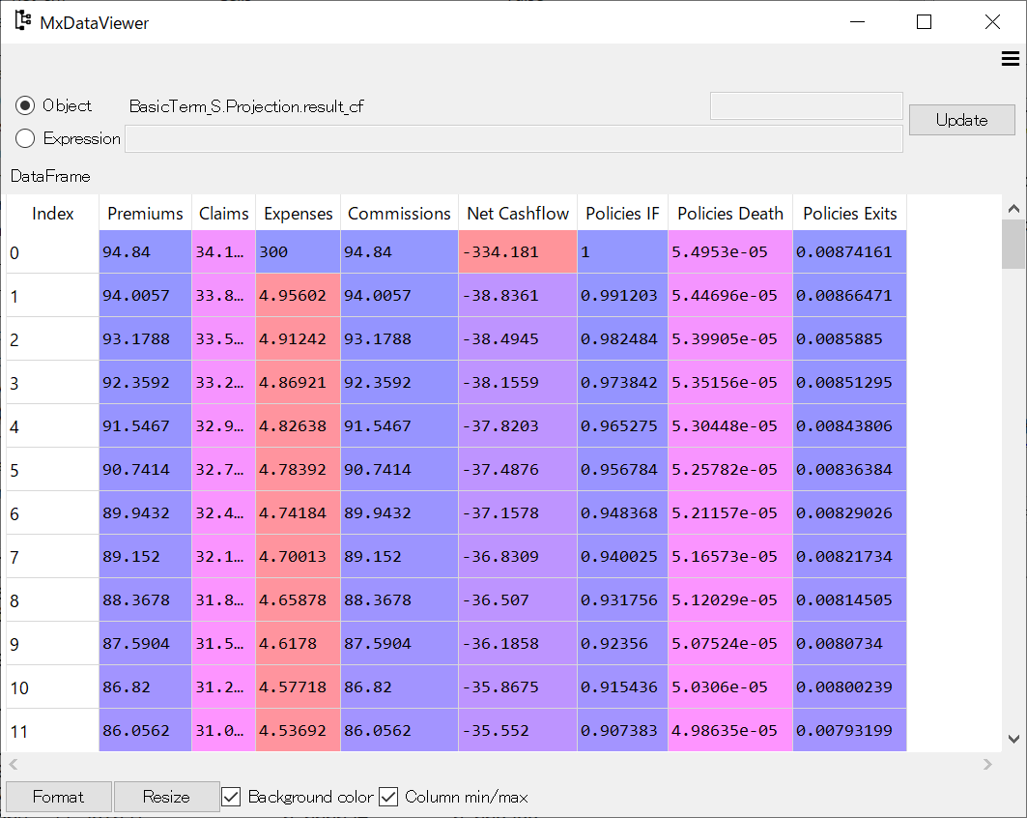Click Claims cell in row 7
The width and height of the screenshot is (1027, 818).
[x=224, y=557]
